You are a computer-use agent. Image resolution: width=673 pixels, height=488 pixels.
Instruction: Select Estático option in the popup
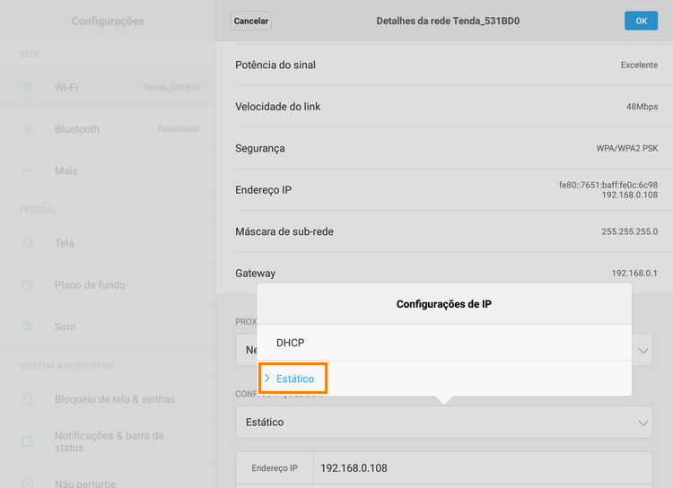(444, 379)
